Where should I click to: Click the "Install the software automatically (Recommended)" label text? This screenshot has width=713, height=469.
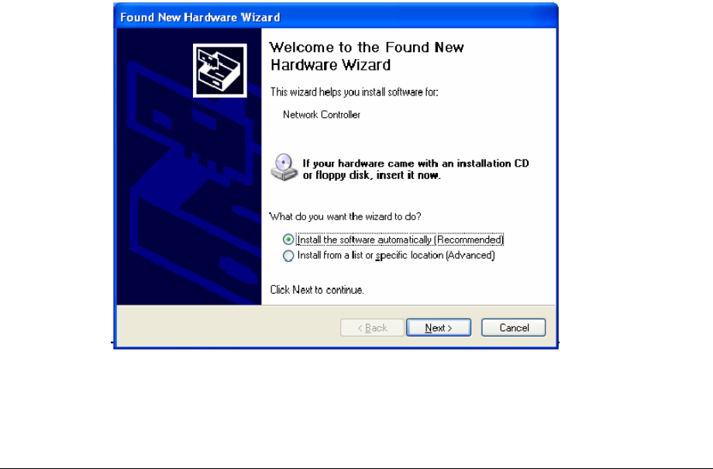coord(400,240)
